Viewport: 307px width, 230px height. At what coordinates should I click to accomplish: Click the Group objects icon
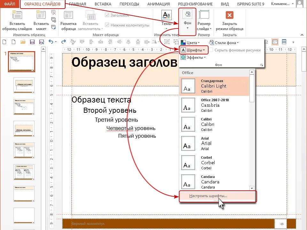tap(167, 42)
